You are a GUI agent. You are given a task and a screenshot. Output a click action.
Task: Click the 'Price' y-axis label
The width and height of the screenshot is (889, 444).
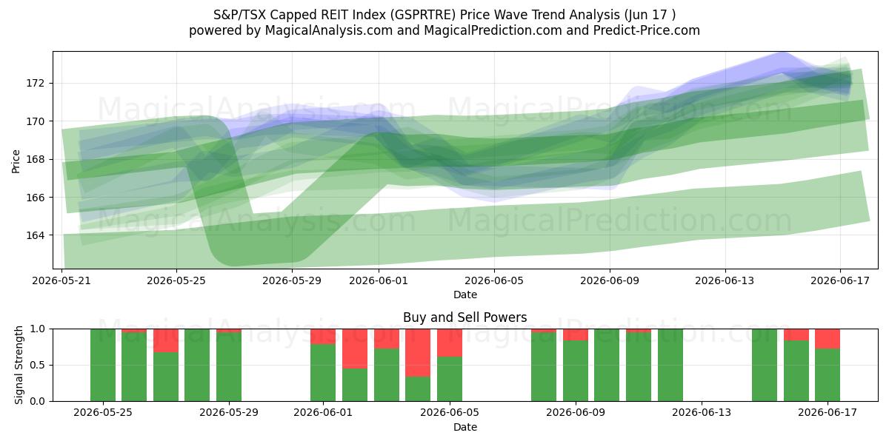pyautogui.click(x=16, y=161)
